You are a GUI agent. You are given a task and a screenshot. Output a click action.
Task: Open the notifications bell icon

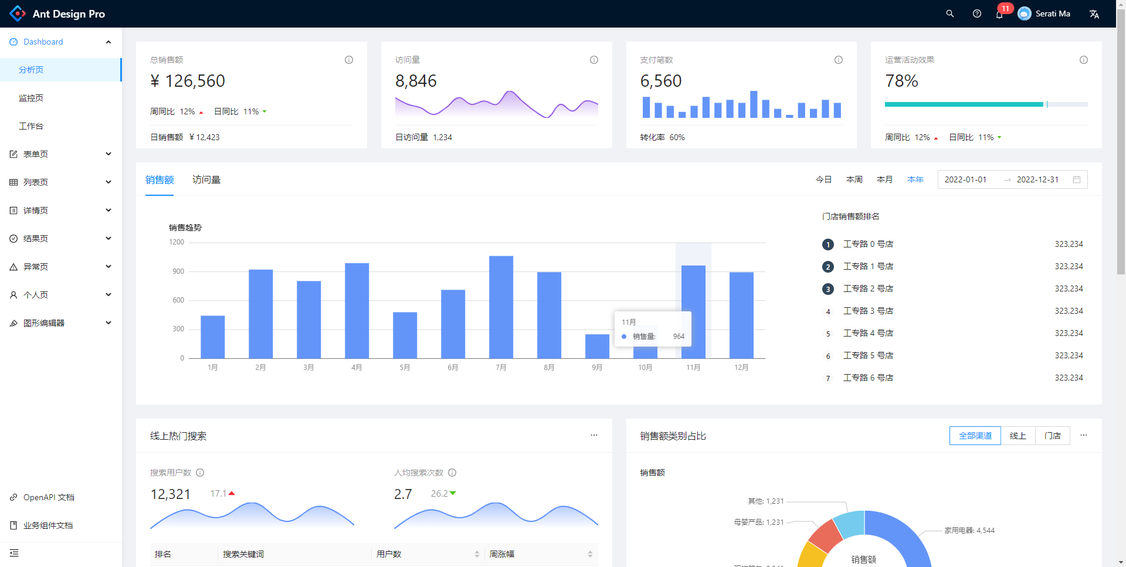tap(999, 14)
